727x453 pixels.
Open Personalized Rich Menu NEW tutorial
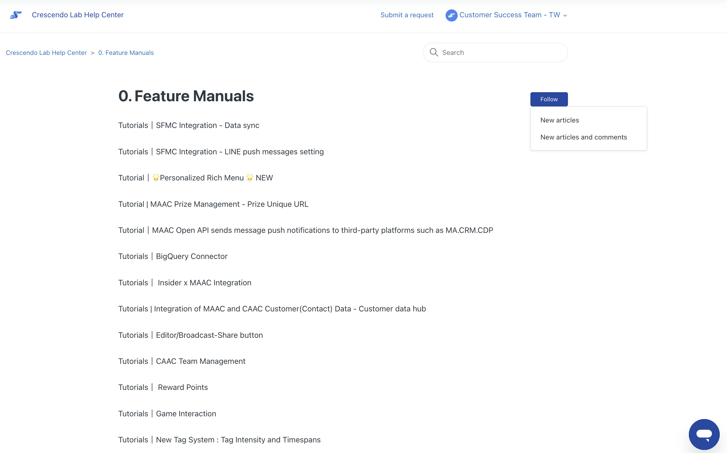195,178
